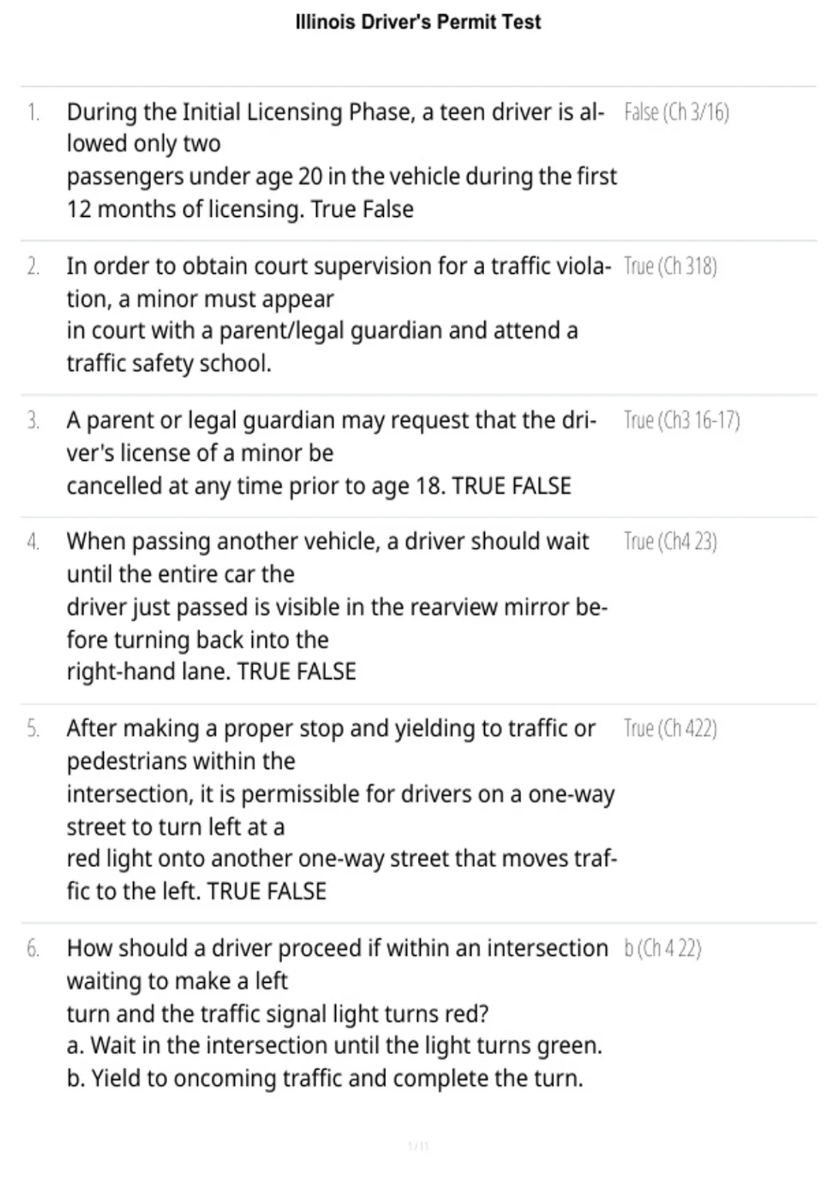Click the page indicator at bottom
The image size is (836, 1185).
click(418, 1146)
